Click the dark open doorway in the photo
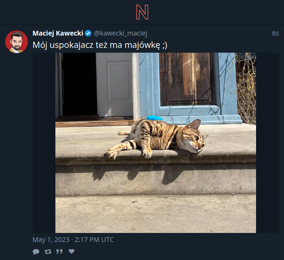The height and width of the screenshot is (260, 284). click(x=80, y=84)
